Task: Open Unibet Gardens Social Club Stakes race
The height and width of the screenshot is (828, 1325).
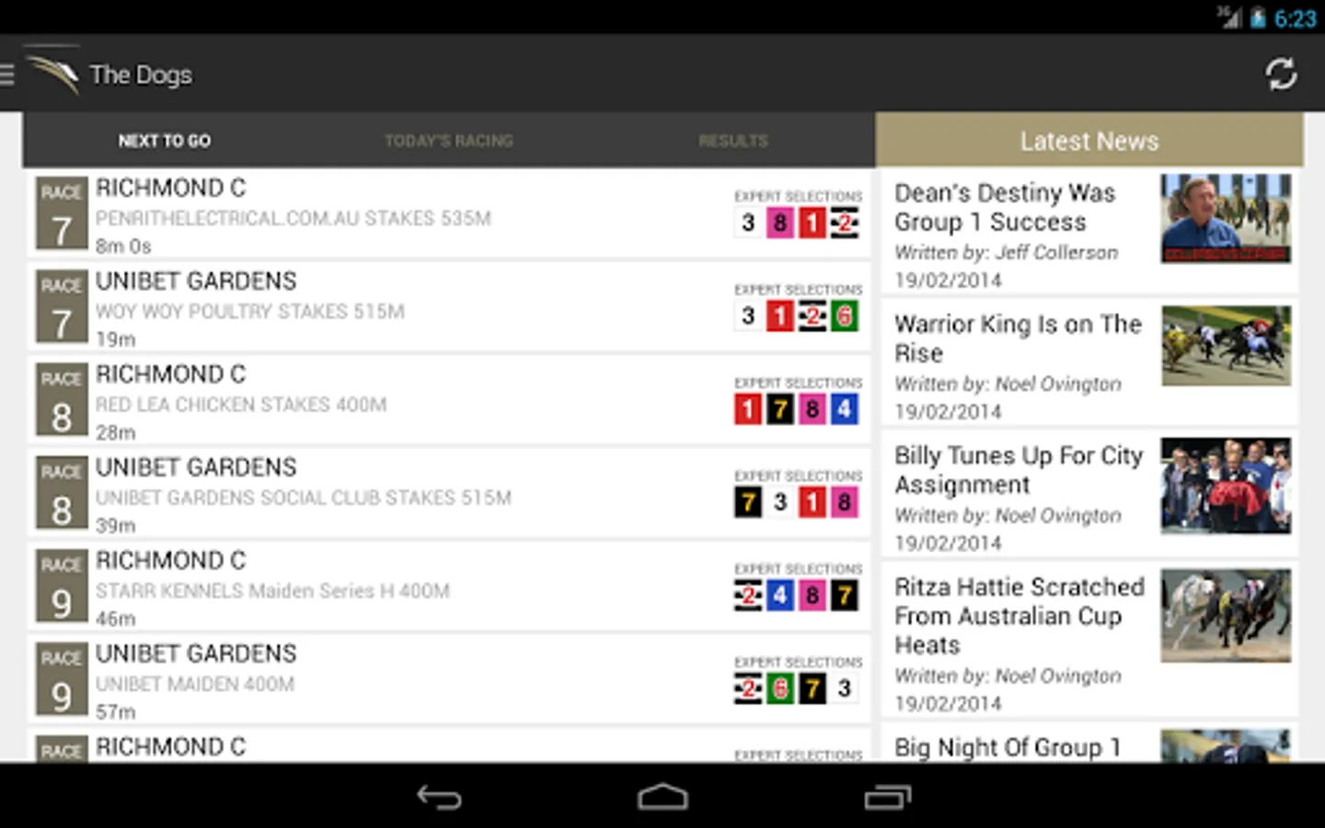Action: coord(449,494)
